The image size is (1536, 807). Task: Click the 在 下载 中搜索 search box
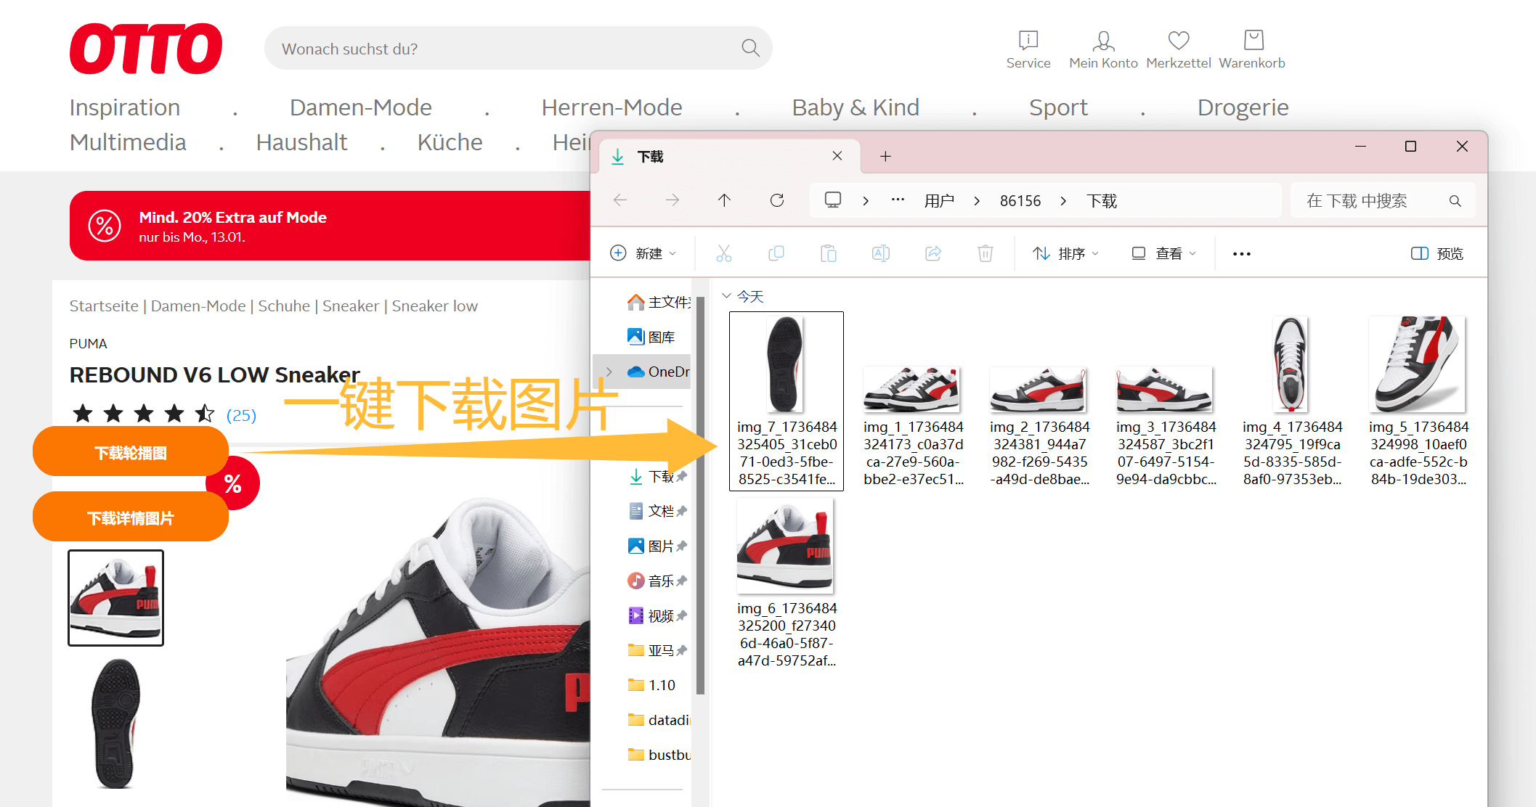[1383, 201]
